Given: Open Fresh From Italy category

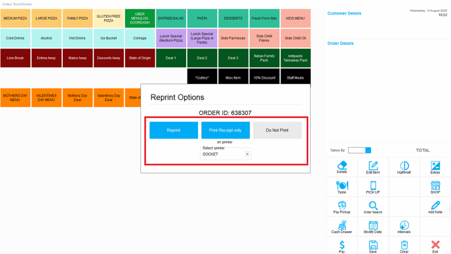Looking at the screenshot, I should [x=264, y=18].
